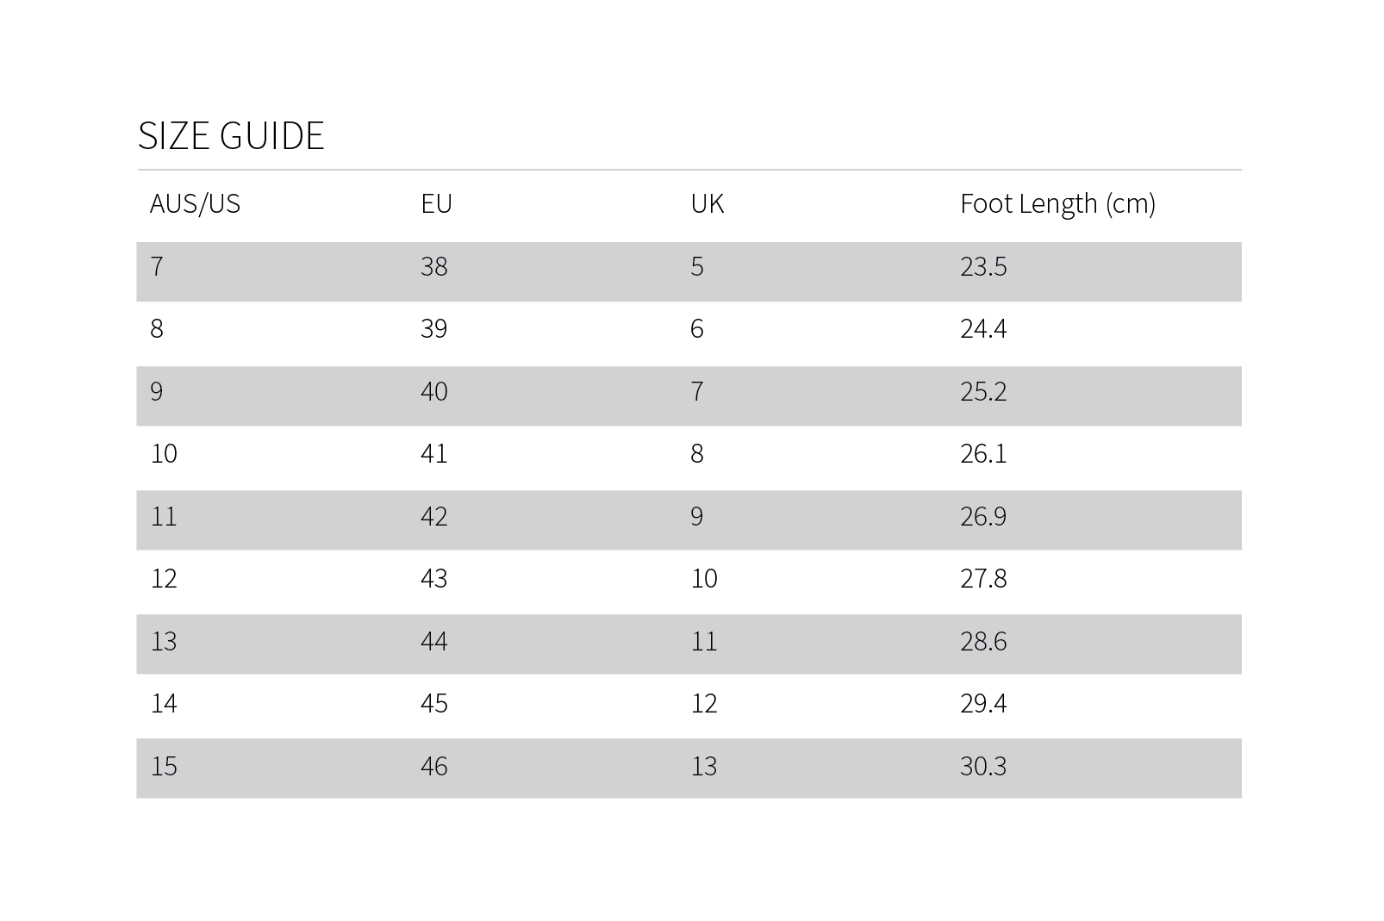1384x921 pixels.
Task: Select EU size 43 cell
Action: tap(433, 579)
